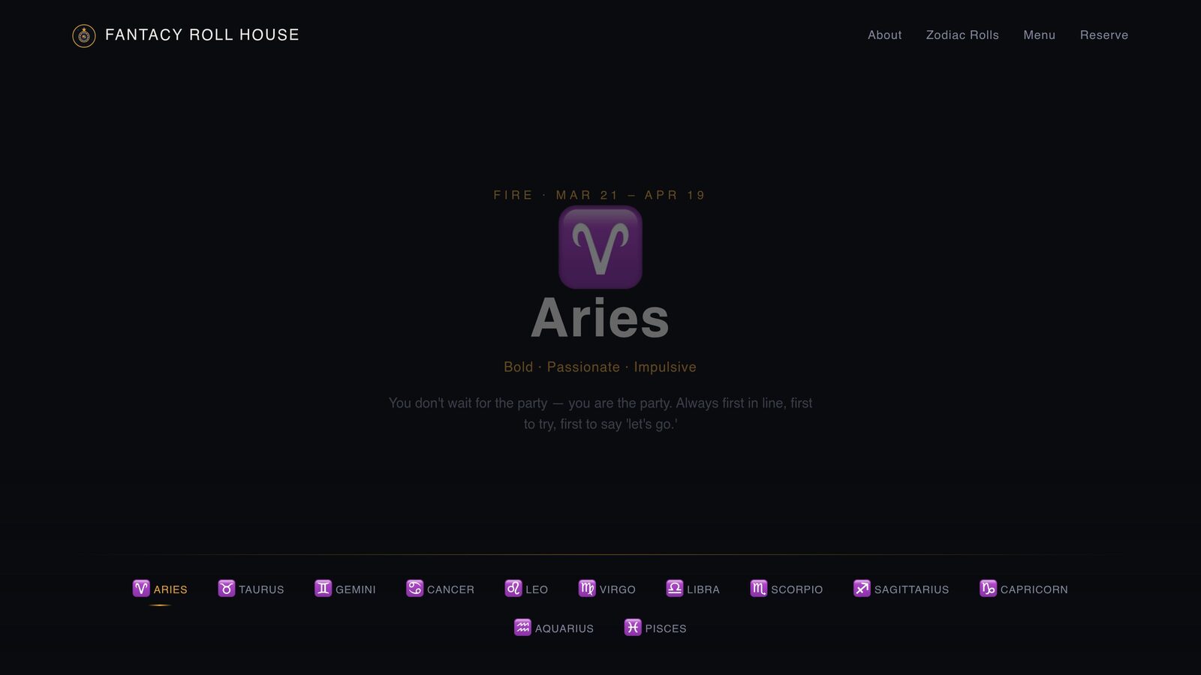Screen dimensions: 1201x675
Task: Switch to the Libra tab
Action: pyautogui.click(x=693, y=589)
